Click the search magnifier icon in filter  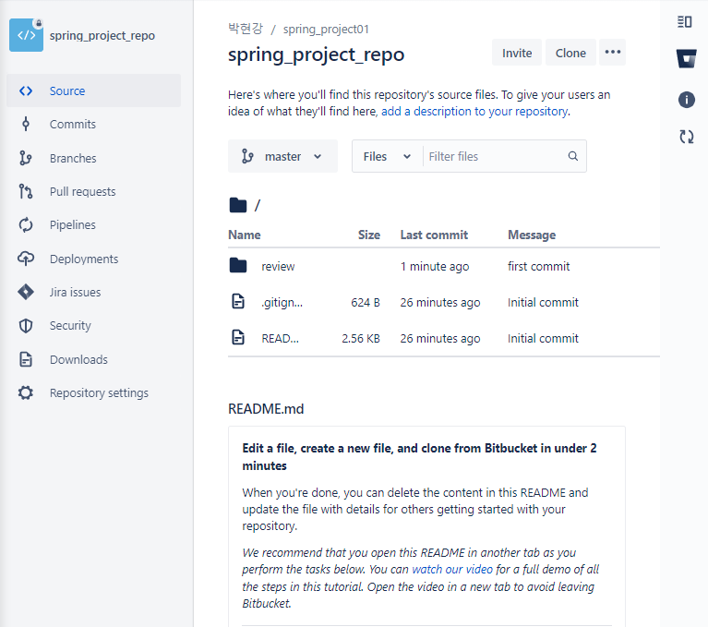[573, 156]
